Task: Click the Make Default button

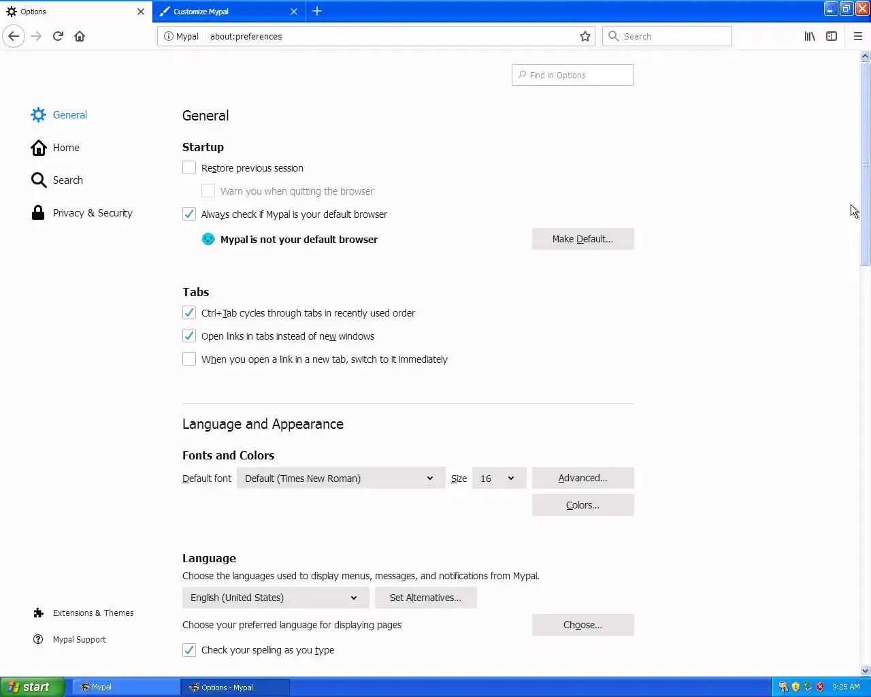Action: [582, 239]
